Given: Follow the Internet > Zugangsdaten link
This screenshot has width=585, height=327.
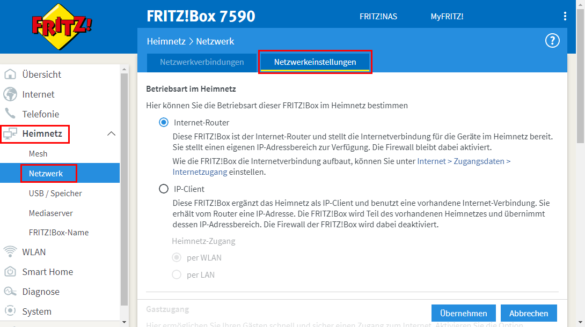Looking at the screenshot, I should pos(464,161).
